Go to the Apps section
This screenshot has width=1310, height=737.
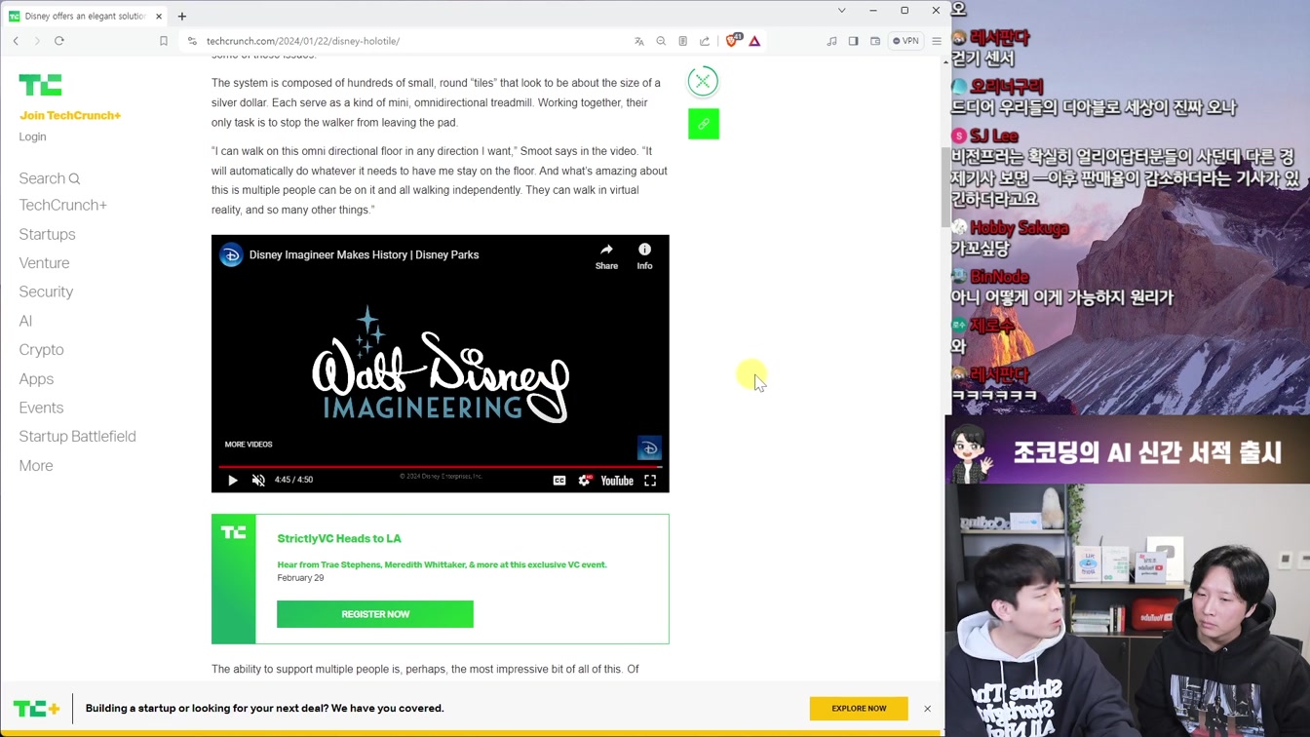pos(36,379)
